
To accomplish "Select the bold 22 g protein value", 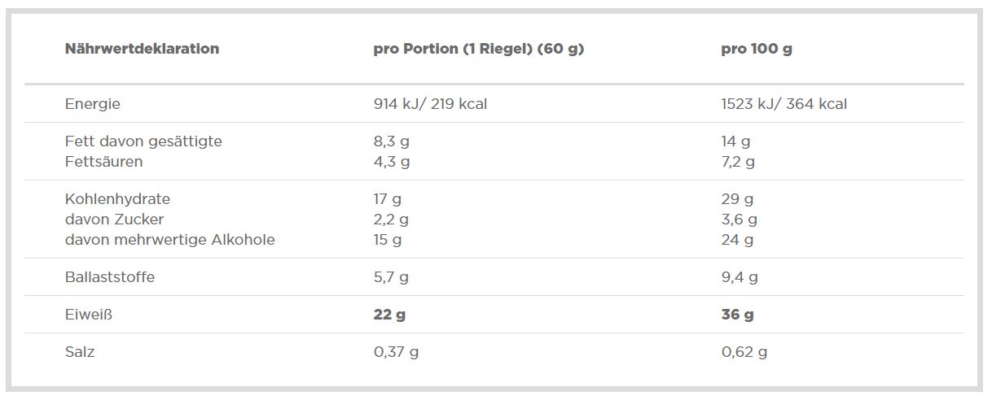I will (388, 315).
